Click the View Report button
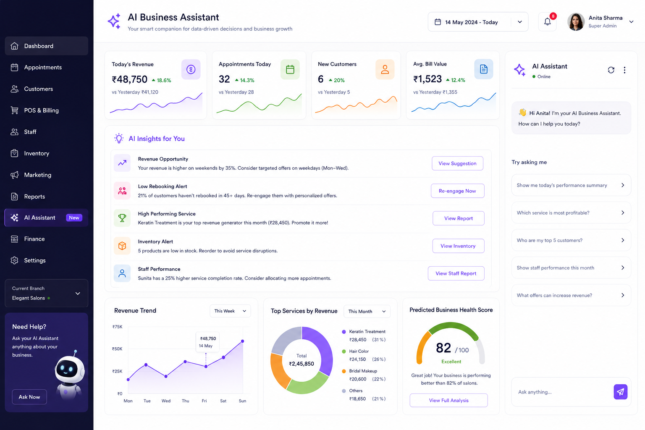645x430 pixels. tap(459, 218)
